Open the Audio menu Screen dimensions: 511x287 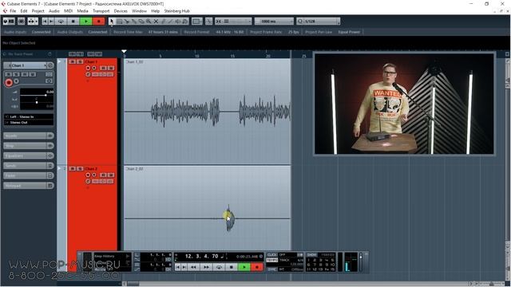[54, 10]
